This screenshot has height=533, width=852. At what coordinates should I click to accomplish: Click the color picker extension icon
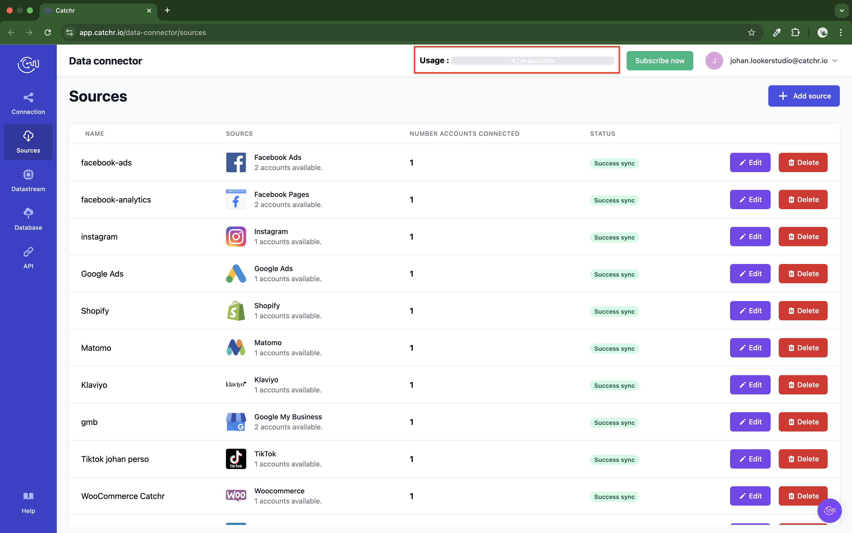(x=777, y=32)
